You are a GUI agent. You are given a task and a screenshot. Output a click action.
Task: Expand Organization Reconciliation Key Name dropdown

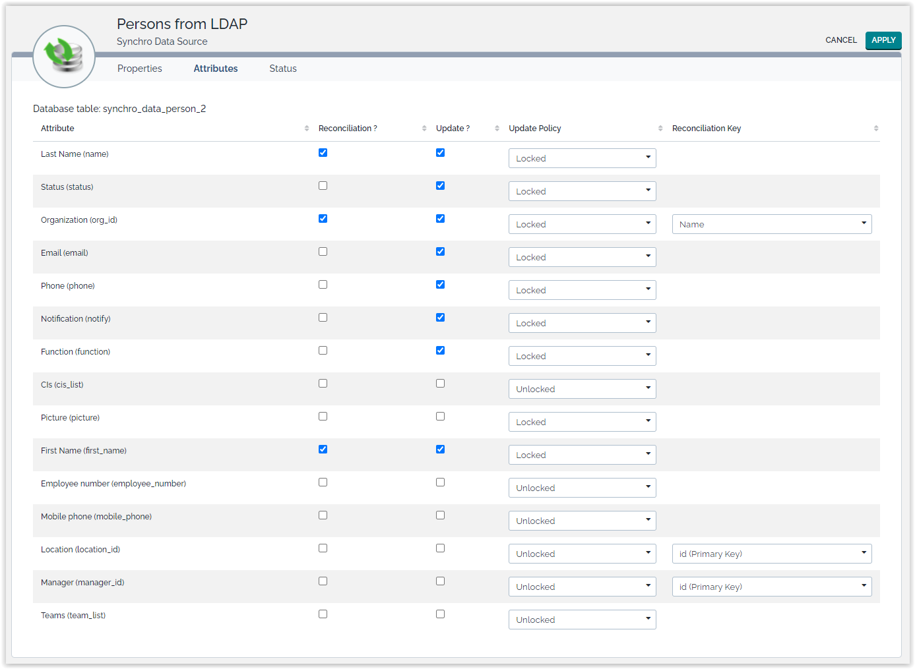click(771, 224)
